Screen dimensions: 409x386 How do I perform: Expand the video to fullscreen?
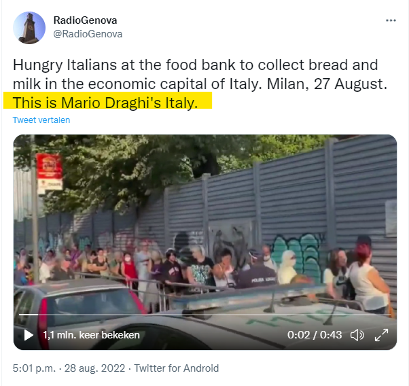point(381,335)
